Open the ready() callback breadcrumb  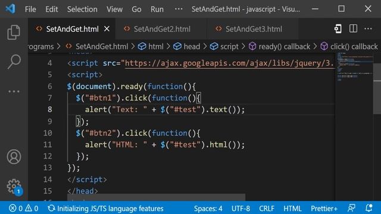(285, 46)
